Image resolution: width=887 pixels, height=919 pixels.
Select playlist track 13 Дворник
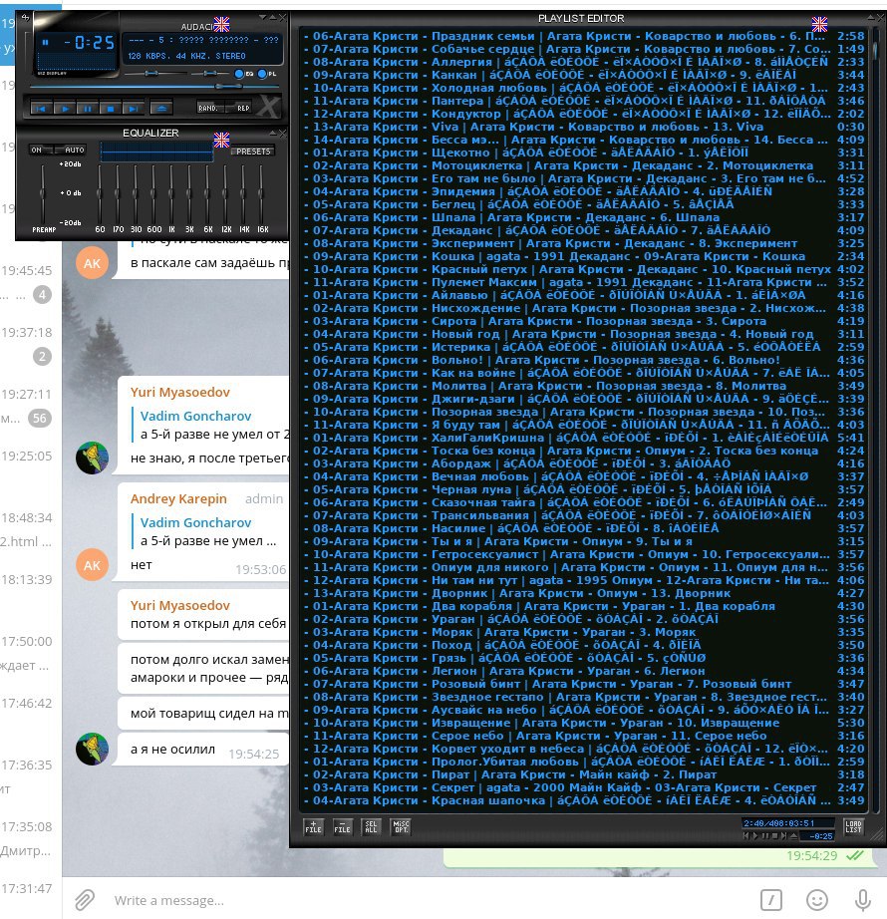[x=583, y=593]
